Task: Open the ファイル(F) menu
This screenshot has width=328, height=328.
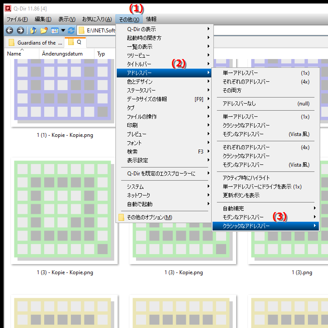Action: pos(17,19)
